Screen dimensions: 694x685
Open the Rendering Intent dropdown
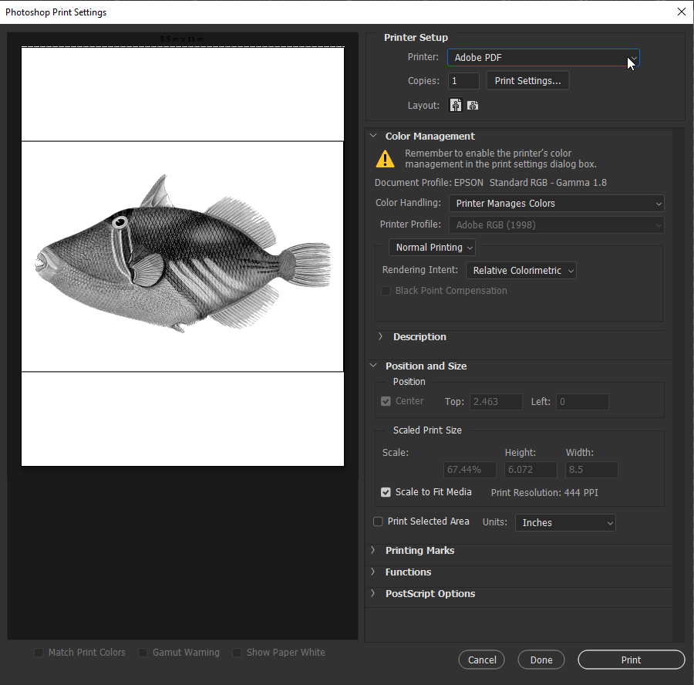(520, 270)
